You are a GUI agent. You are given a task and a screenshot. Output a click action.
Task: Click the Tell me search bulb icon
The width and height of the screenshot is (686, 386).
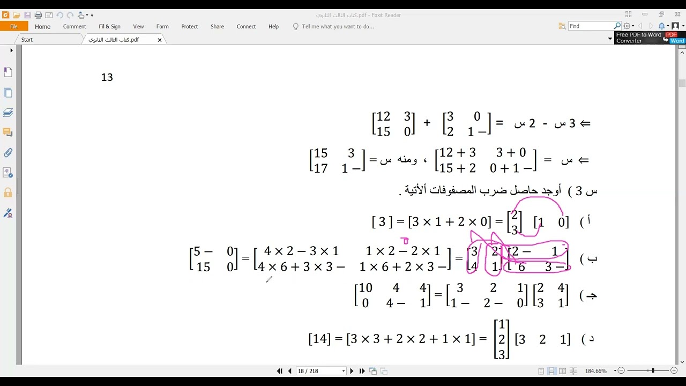pyautogui.click(x=295, y=26)
